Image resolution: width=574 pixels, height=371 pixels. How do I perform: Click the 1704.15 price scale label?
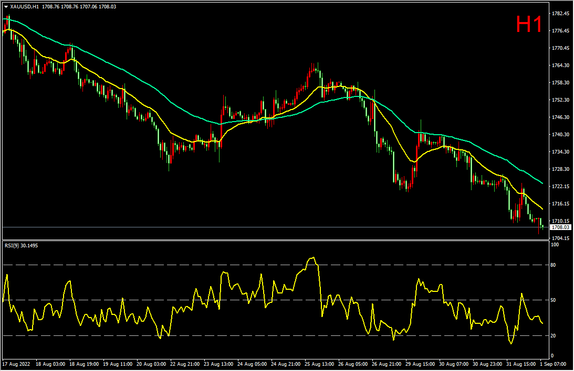[560, 238]
